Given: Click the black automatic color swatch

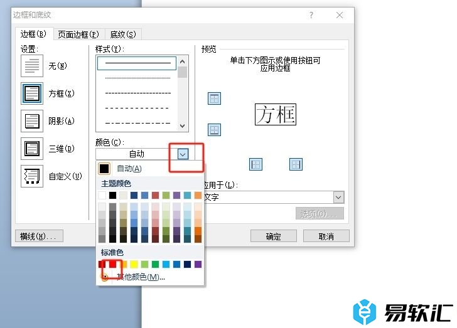Looking at the screenshot, I should [104, 169].
